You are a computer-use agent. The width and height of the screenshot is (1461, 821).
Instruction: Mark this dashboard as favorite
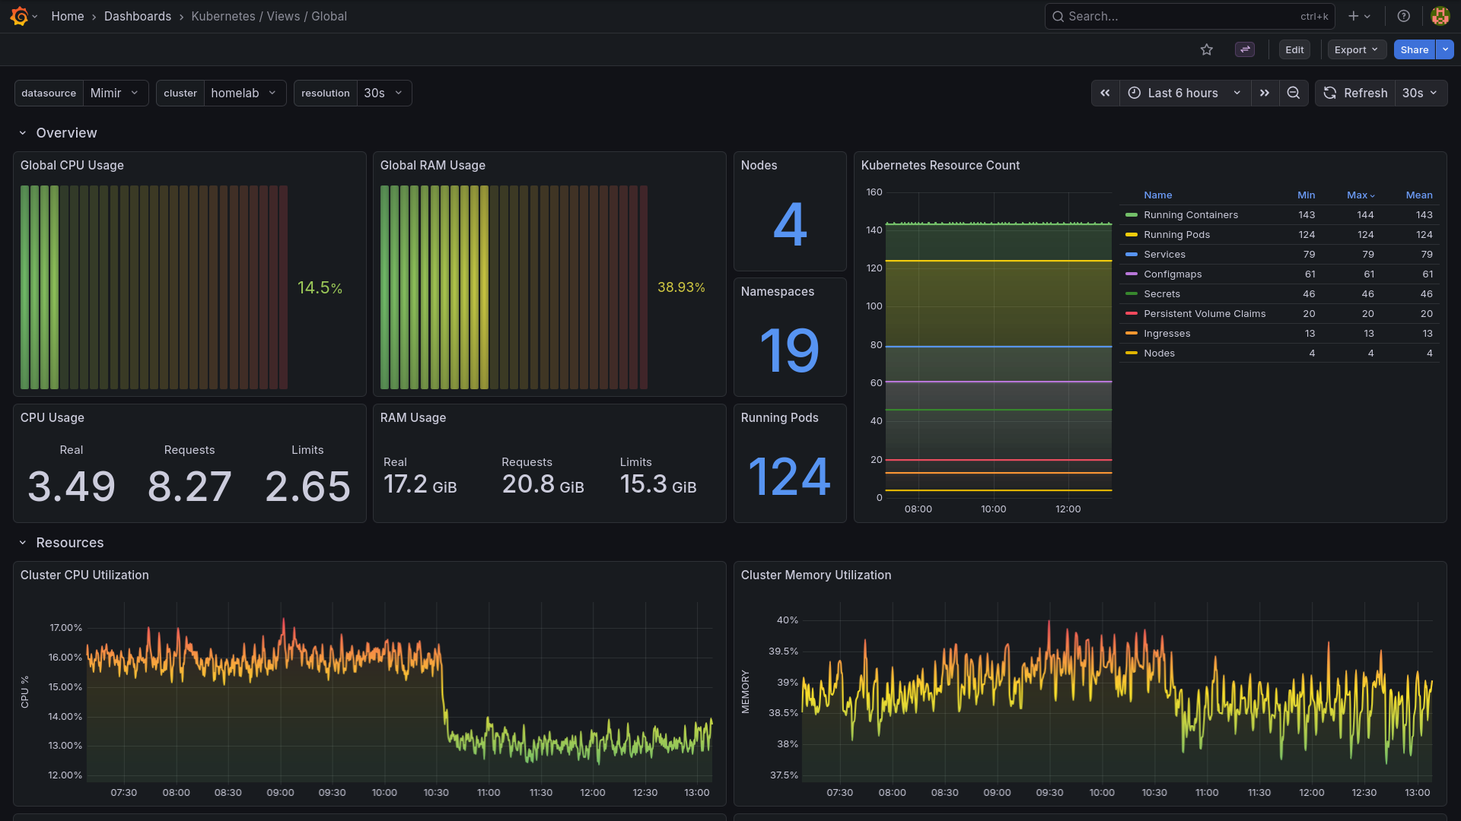tap(1206, 49)
